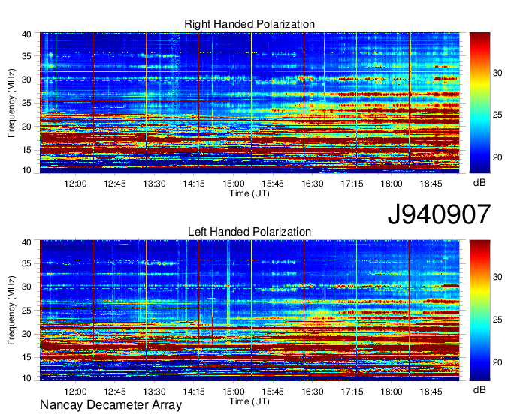Click the 12:45 time tick of Left Handed plot
This screenshot has height=414, width=511.
click(x=115, y=391)
